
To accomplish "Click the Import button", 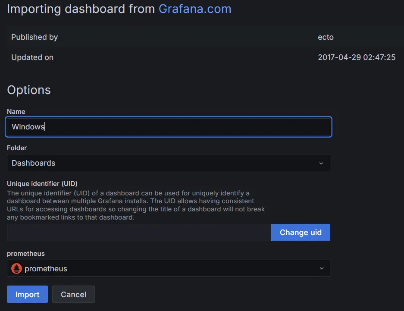I will (27, 294).
